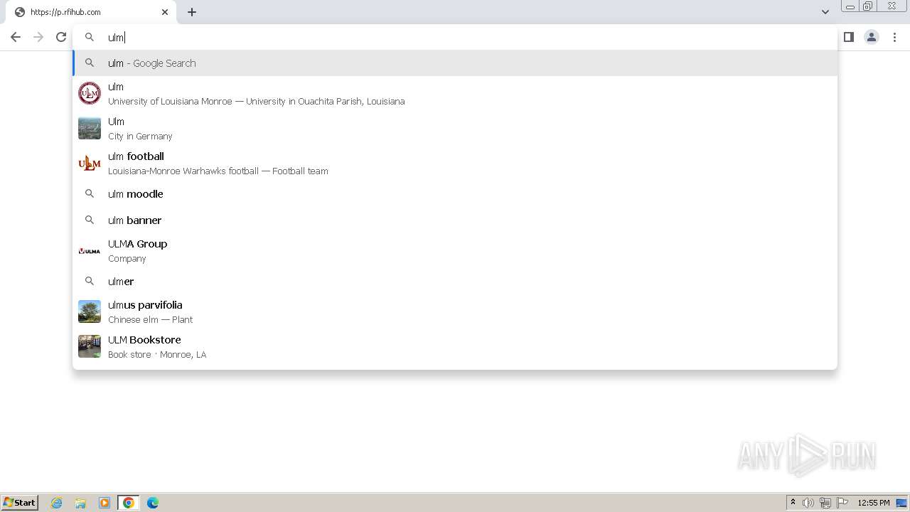Select the p.rfihub.com tab

coord(91,12)
